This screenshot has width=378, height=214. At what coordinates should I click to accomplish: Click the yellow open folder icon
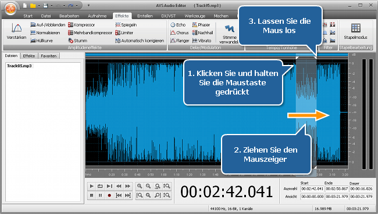(33, 6)
